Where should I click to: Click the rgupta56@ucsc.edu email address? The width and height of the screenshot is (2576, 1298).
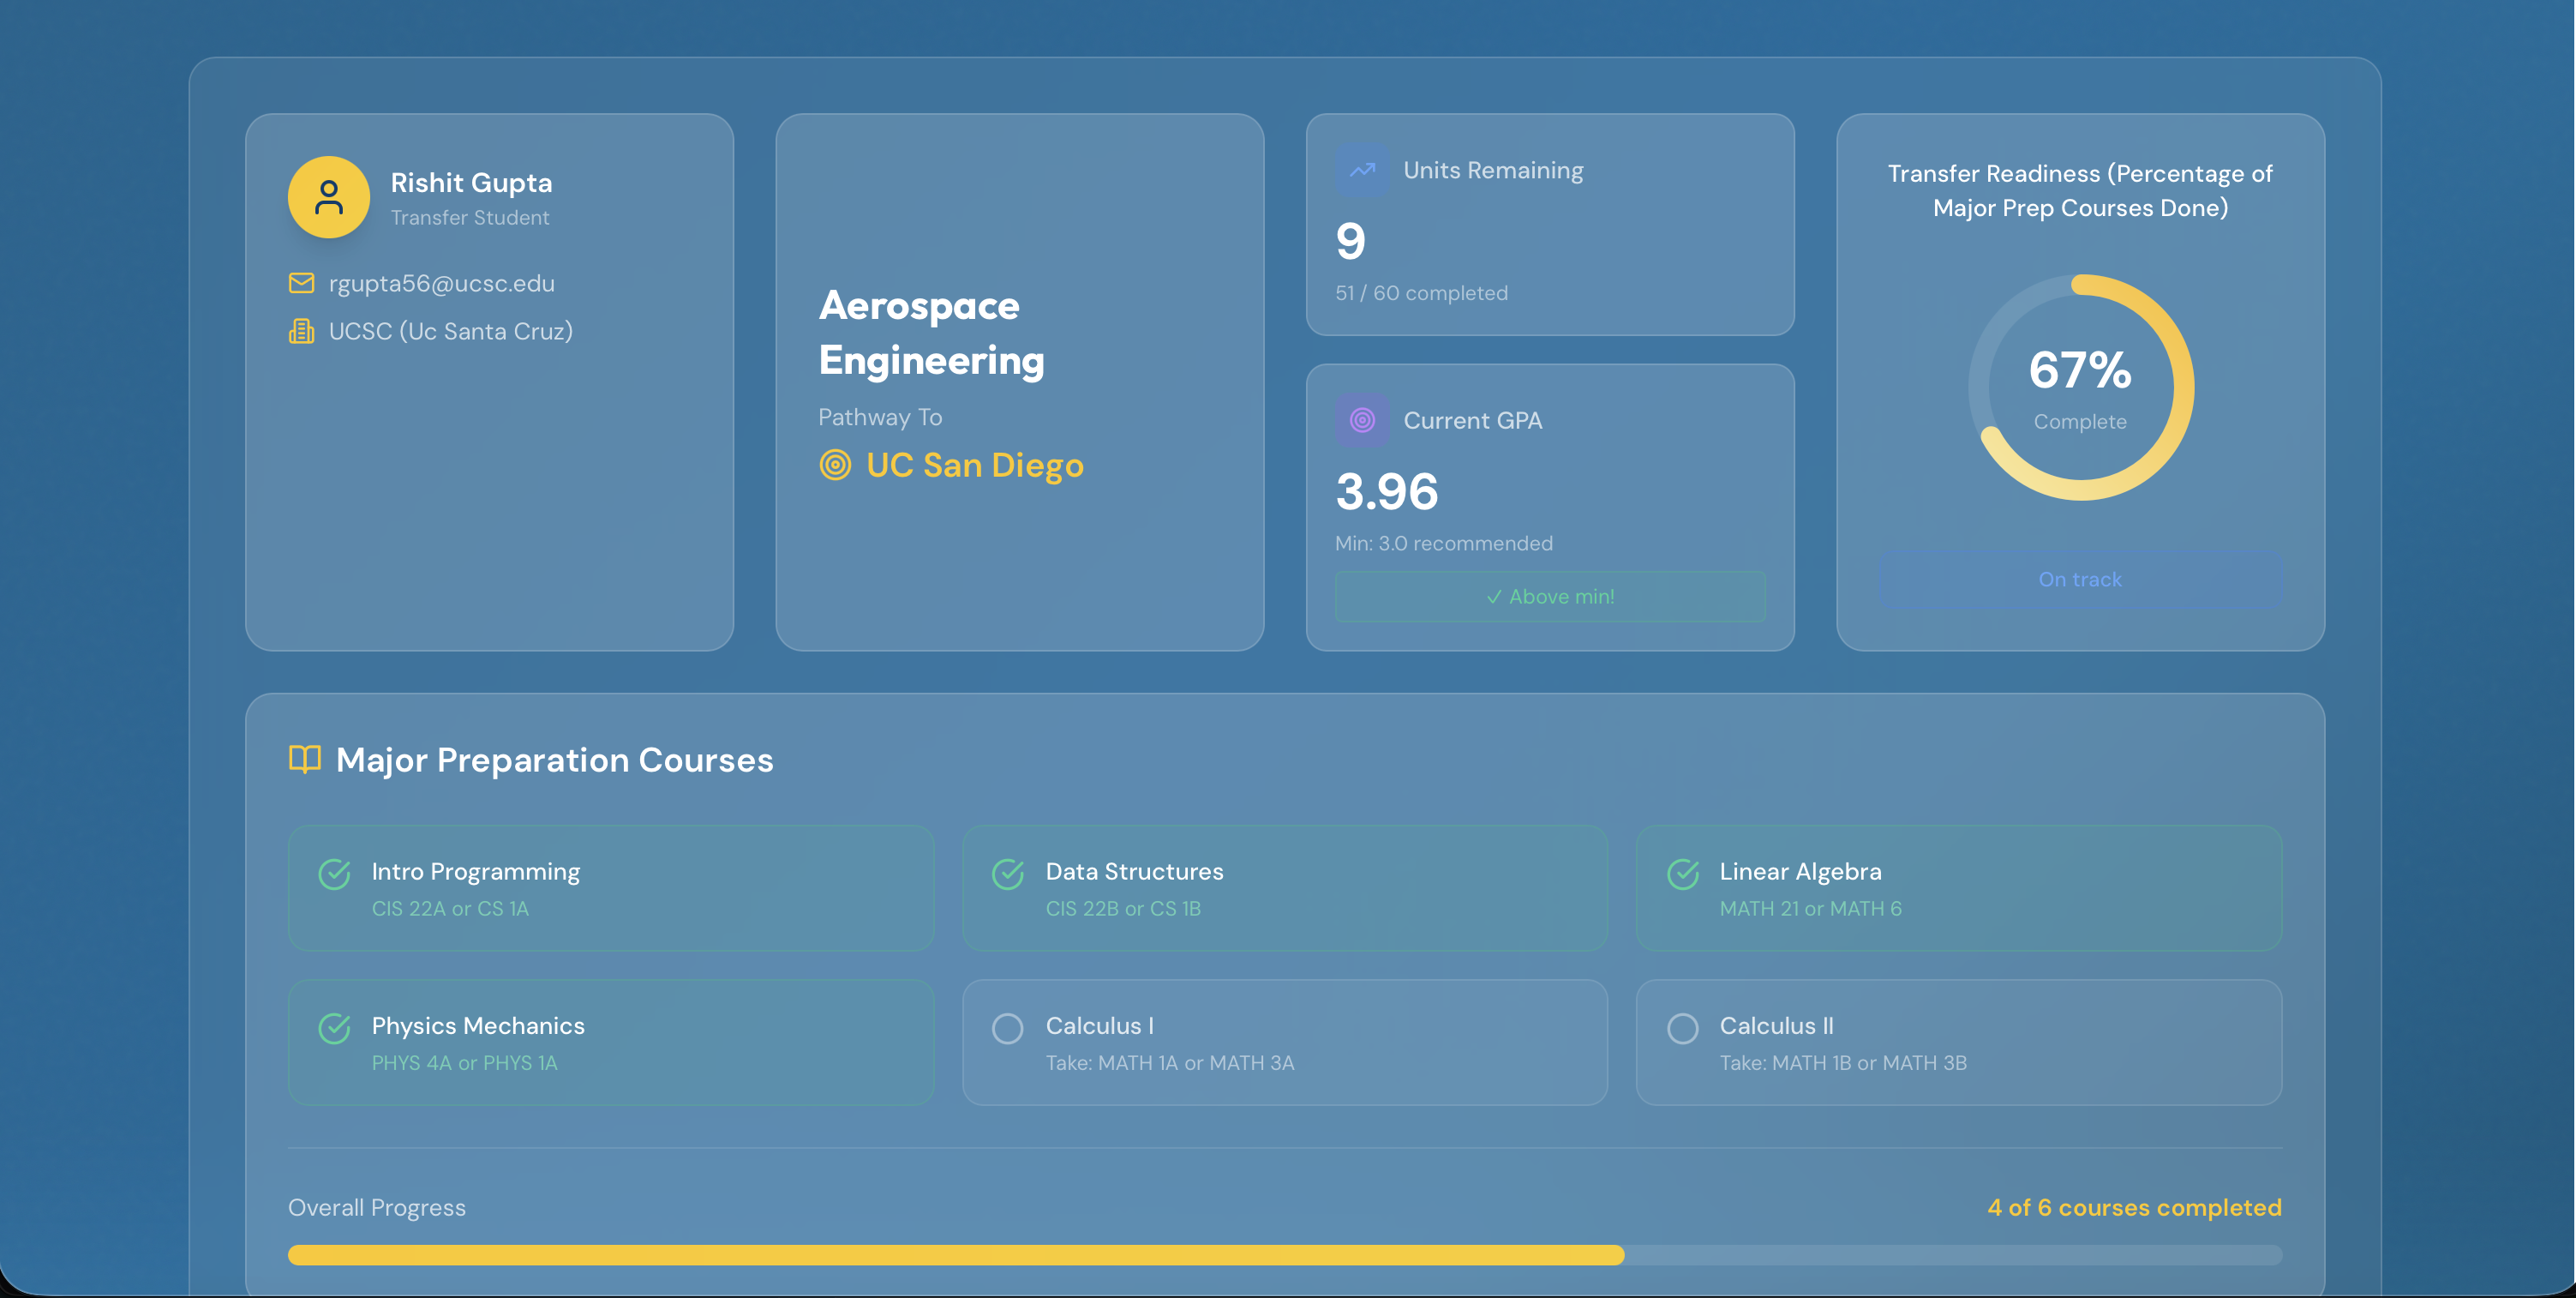click(x=441, y=283)
